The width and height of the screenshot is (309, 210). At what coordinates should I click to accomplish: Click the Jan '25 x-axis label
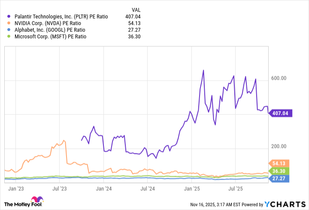192,189
